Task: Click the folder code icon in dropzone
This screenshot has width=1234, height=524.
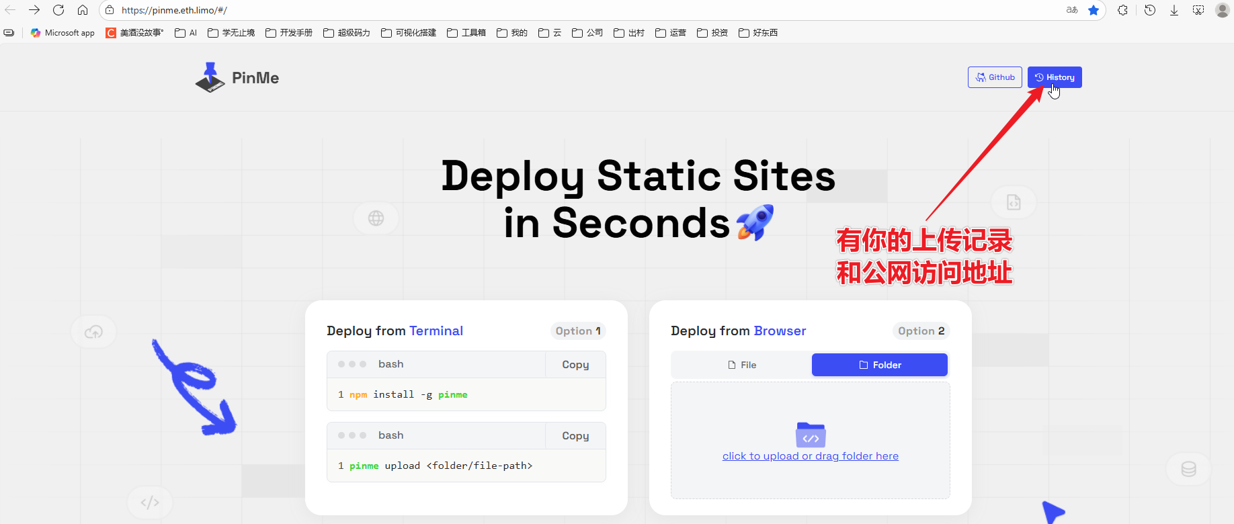Action: click(x=811, y=435)
